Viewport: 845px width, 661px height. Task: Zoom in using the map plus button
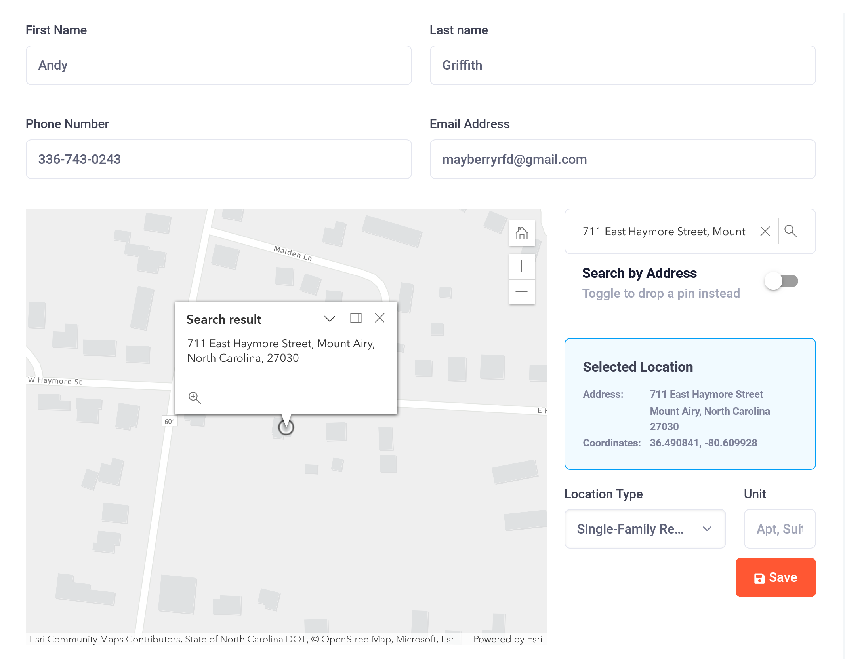(x=522, y=266)
